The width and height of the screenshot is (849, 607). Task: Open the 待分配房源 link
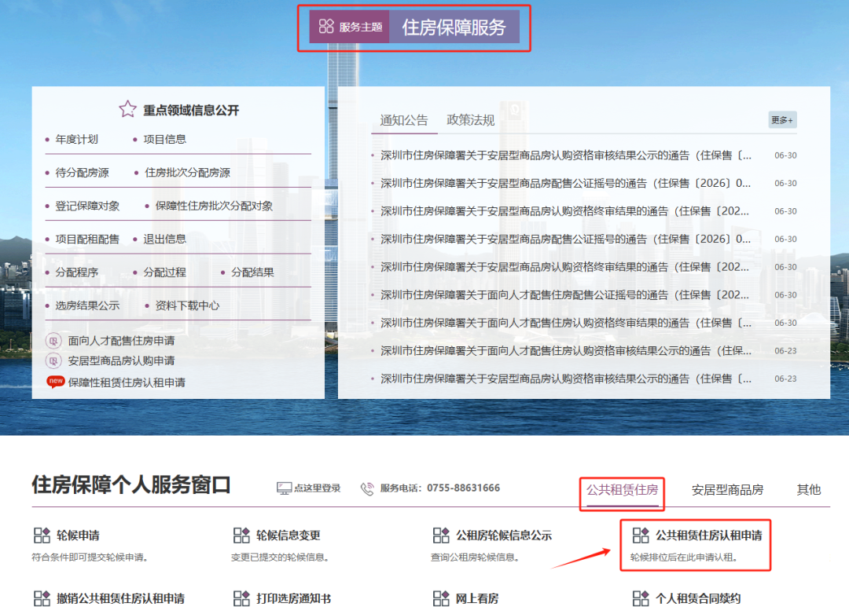click(x=82, y=173)
